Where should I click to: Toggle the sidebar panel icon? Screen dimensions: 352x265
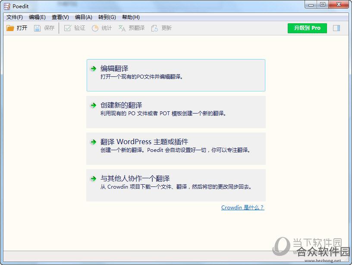click(x=336, y=28)
